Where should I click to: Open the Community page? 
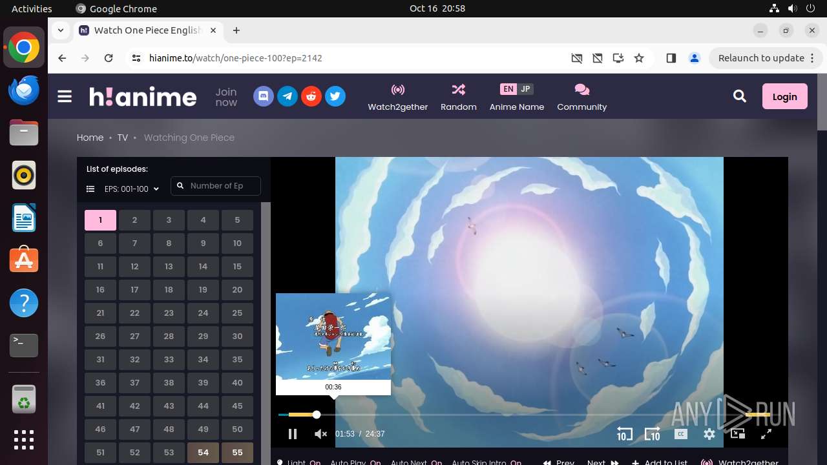pyautogui.click(x=582, y=98)
